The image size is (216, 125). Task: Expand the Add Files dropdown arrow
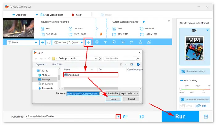[x=37, y=15]
